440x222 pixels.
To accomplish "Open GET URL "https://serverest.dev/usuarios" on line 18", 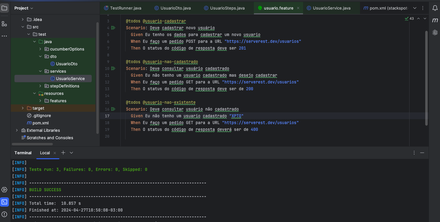I will (x=260, y=123).
